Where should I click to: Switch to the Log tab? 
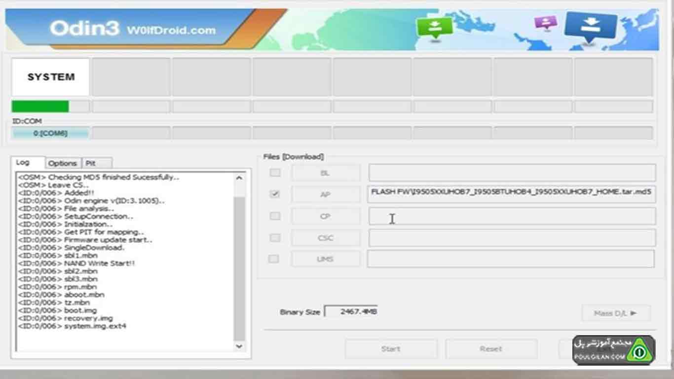point(28,162)
